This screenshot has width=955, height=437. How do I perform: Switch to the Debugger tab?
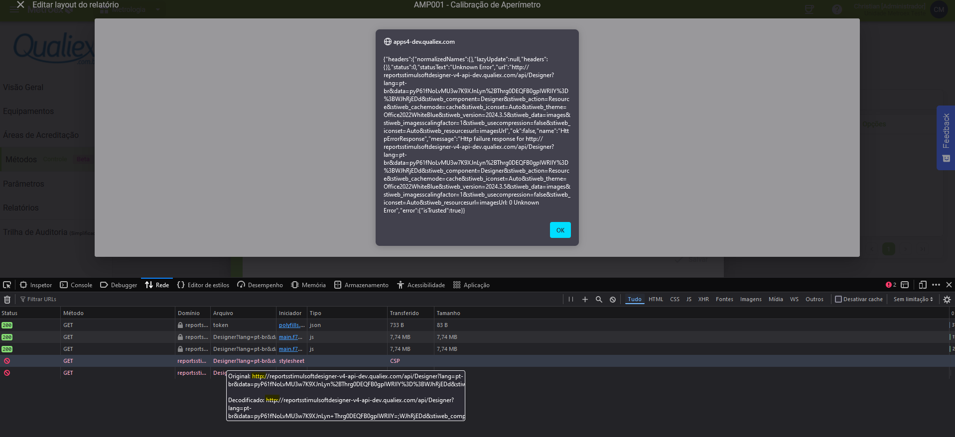(119, 285)
